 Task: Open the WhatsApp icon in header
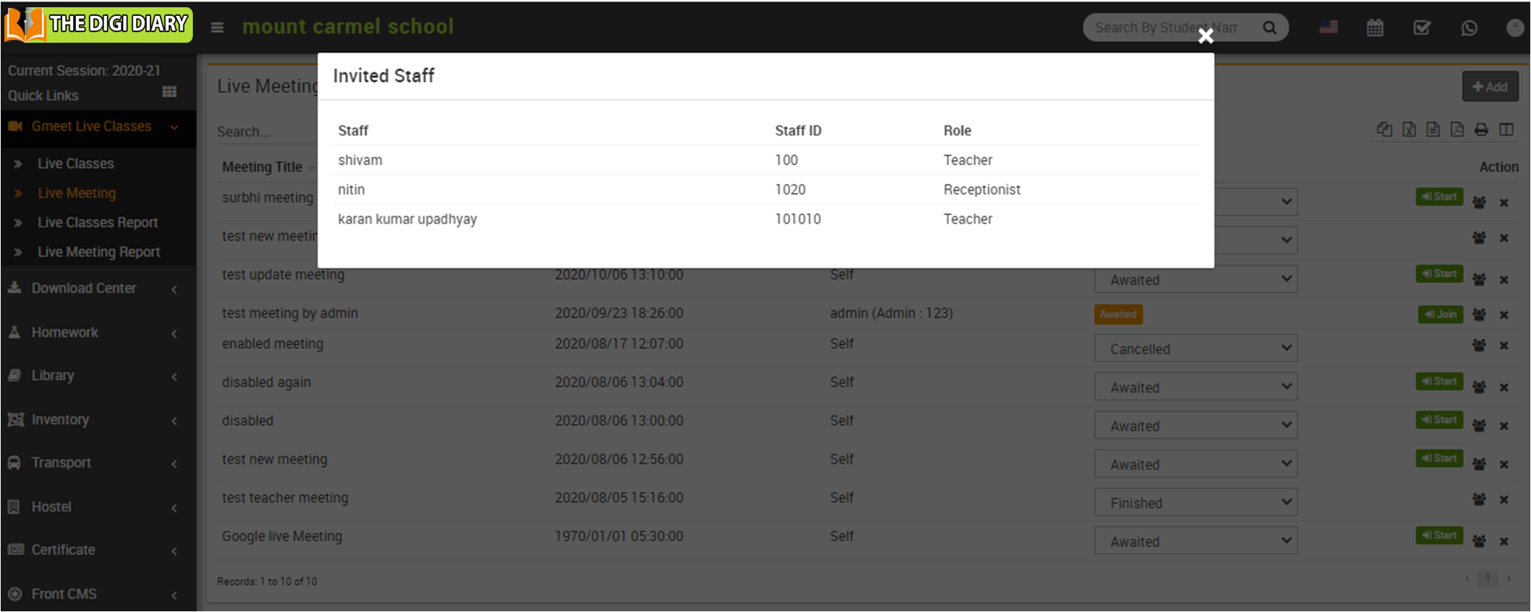pyautogui.click(x=1469, y=28)
